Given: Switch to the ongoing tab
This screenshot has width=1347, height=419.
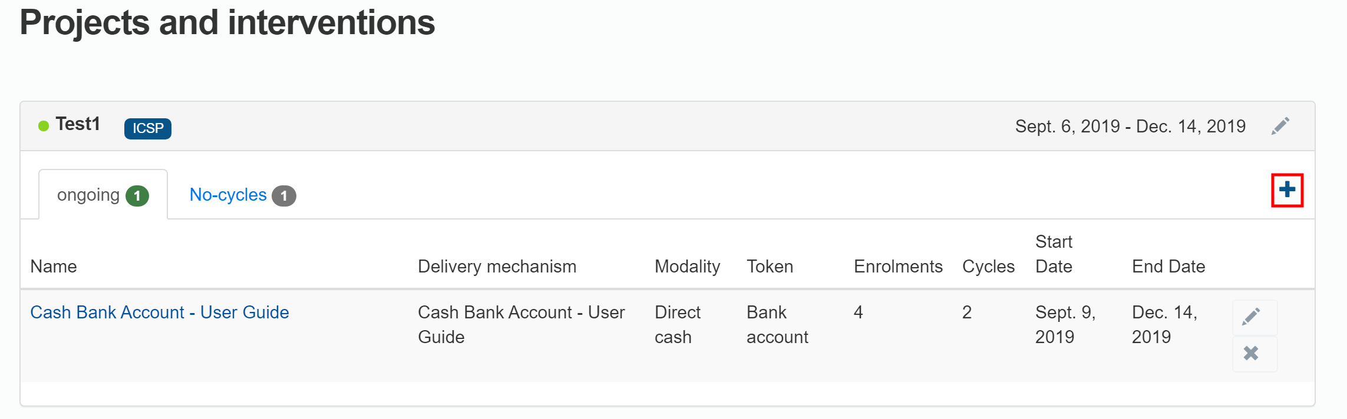Looking at the screenshot, I should click(88, 195).
